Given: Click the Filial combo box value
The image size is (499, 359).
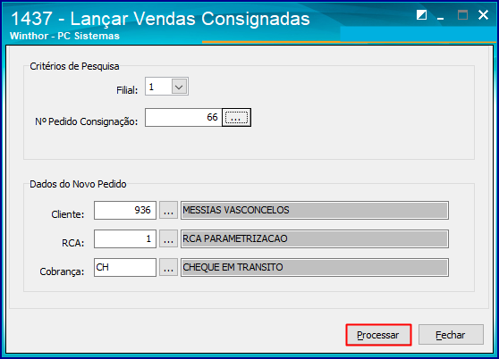Looking at the screenshot, I should point(159,87).
